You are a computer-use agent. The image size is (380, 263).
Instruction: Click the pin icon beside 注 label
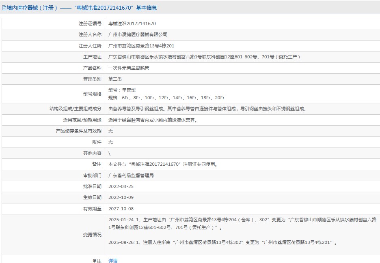[x=95, y=261]
